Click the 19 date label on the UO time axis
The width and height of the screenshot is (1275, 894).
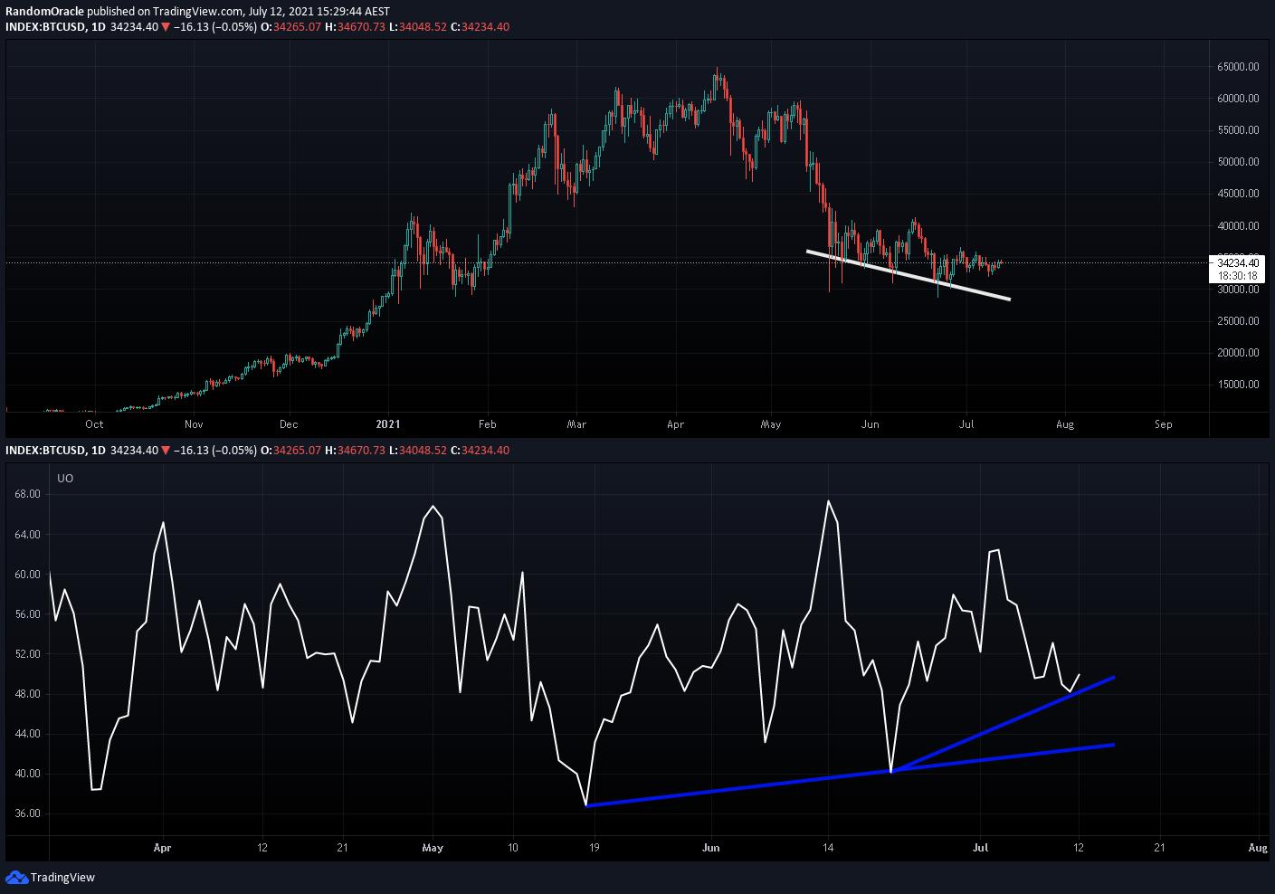[x=594, y=848]
